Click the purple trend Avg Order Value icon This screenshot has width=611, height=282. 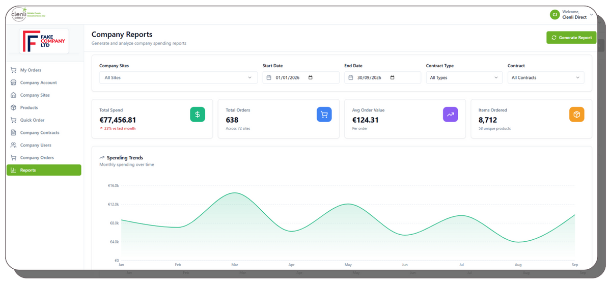point(450,115)
